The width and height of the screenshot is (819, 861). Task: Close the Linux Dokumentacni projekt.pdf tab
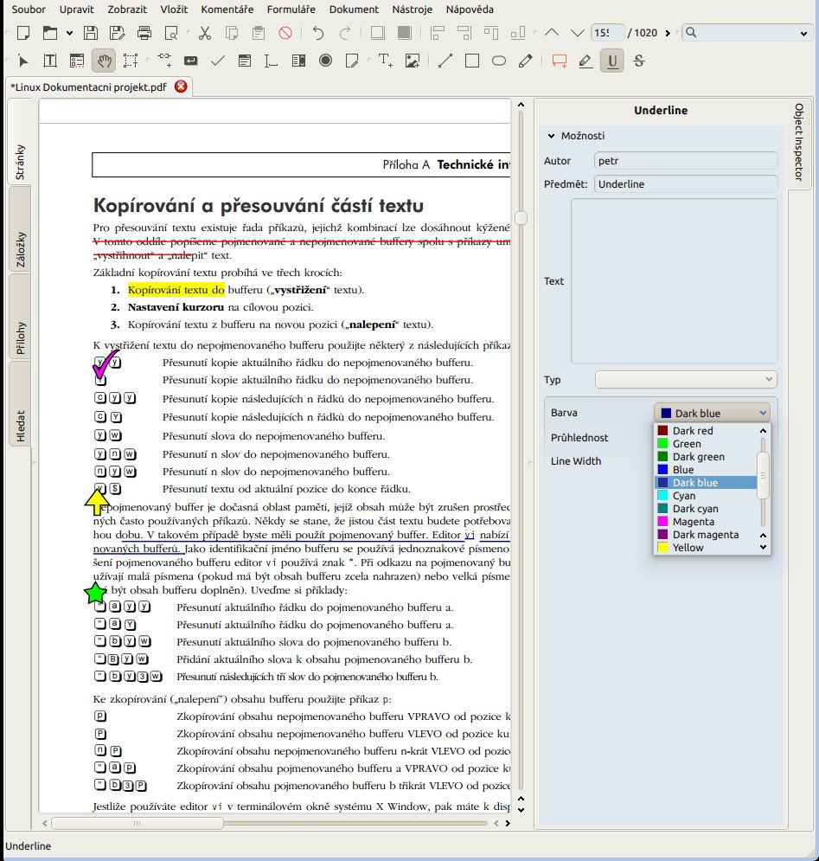(181, 87)
